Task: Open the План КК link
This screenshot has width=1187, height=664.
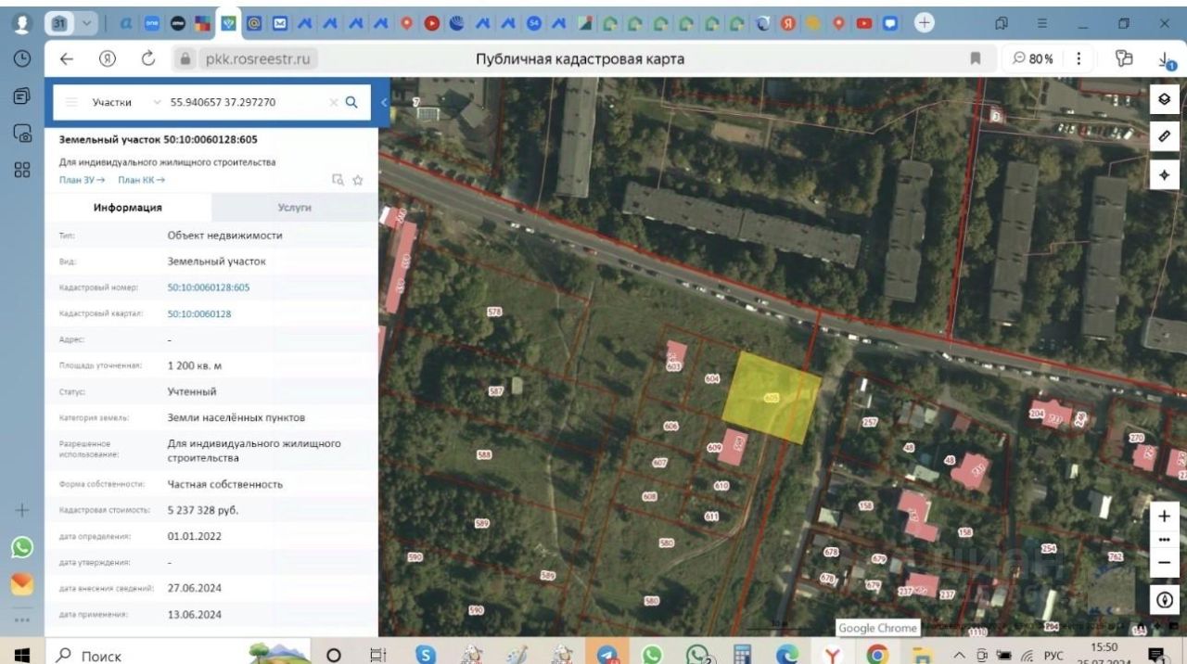Action: tap(141, 180)
